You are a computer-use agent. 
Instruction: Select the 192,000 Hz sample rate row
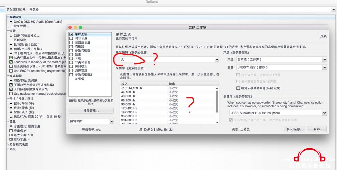[x=168, y=112]
